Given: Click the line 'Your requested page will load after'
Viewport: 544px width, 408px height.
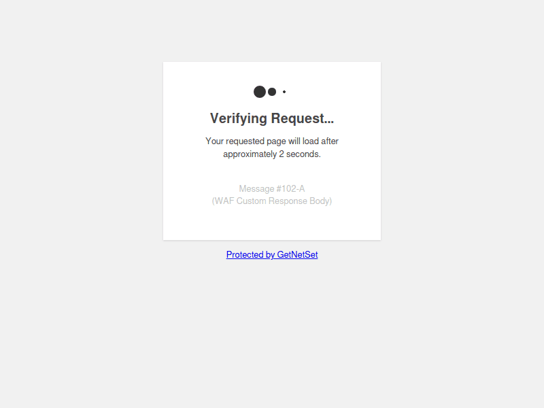Looking at the screenshot, I should 272,141.
